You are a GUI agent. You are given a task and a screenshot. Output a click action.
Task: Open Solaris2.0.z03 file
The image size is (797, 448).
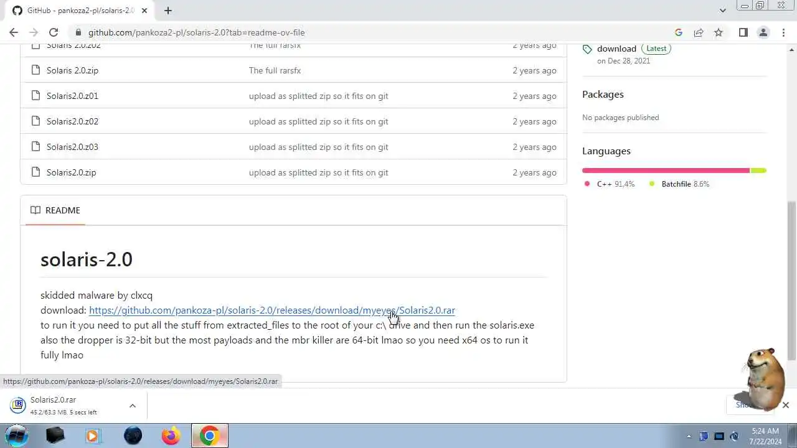(x=72, y=147)
